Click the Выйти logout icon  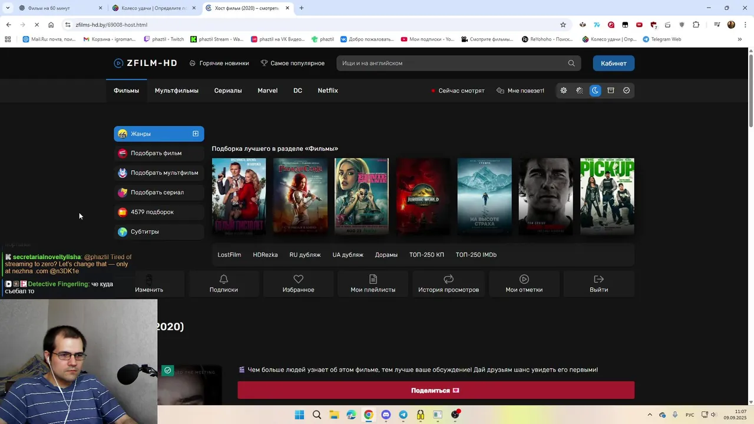click(x=599, y=279)
